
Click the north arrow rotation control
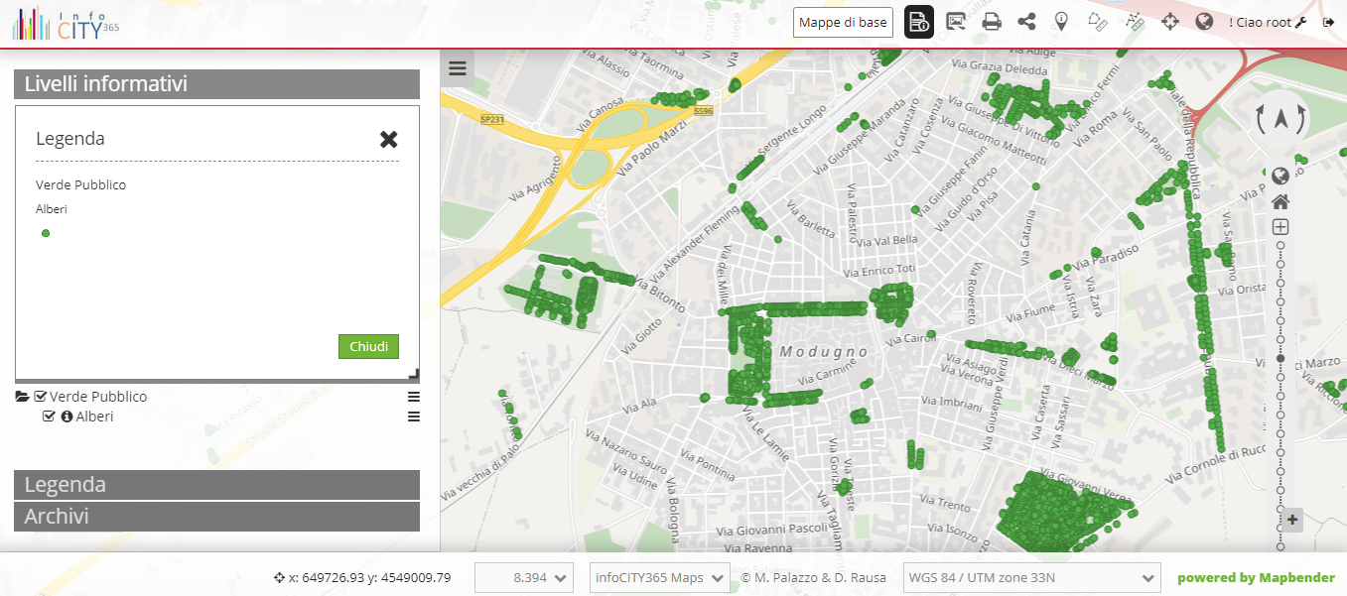click(1280, 119)
